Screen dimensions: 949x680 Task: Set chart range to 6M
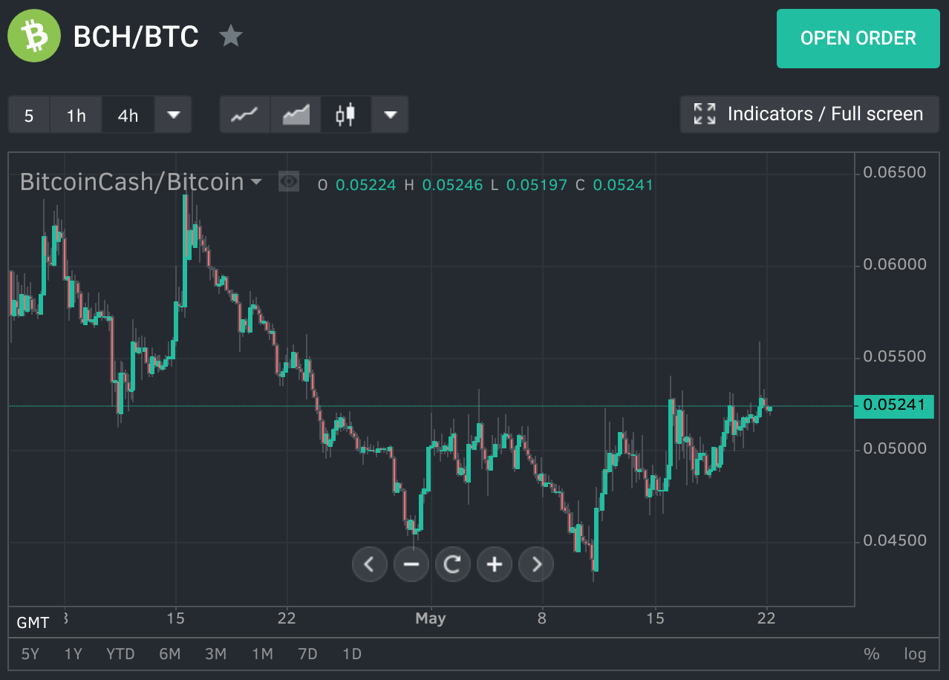pyautogui.click(x=169, y=654)
